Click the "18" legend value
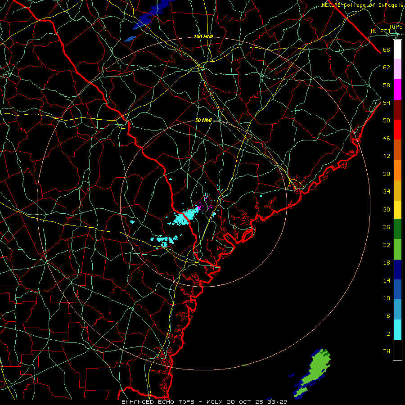 click(387, 263)
